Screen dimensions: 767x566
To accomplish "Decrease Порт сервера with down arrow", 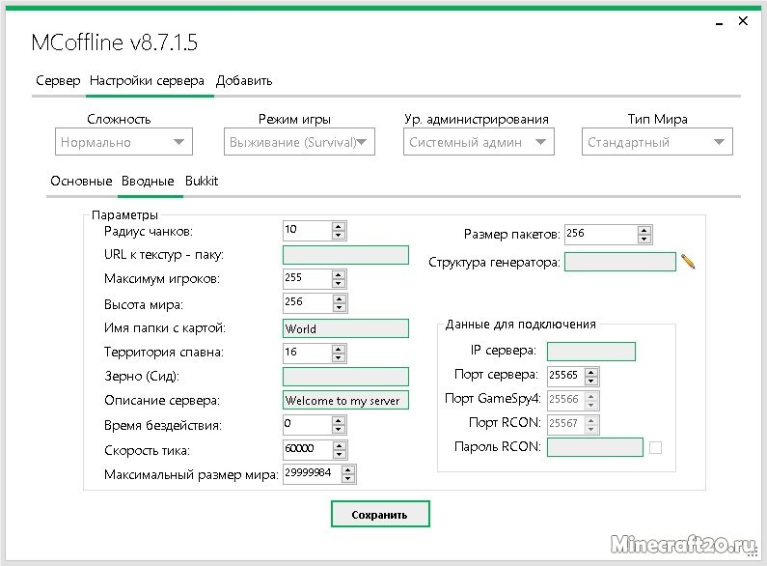I will pyautogui.click(x=591, y=381).
